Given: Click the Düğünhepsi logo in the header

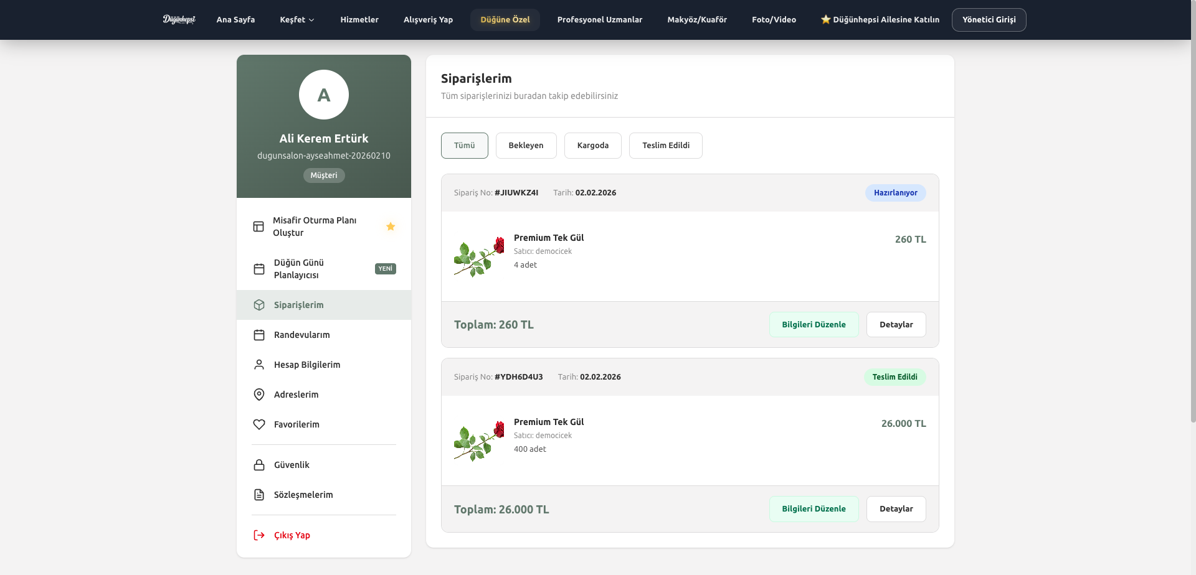Looking at the screenshot, I should coord(179,19).
